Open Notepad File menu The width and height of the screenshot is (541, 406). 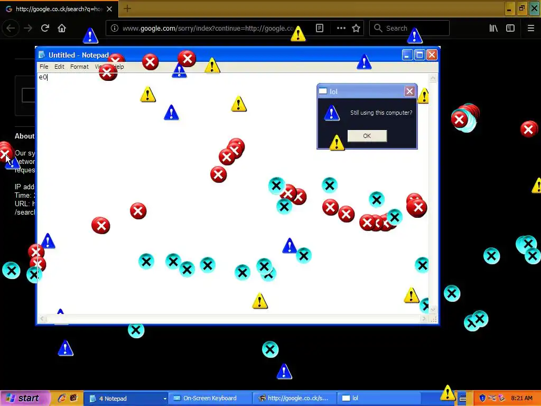tap(44, 67)
